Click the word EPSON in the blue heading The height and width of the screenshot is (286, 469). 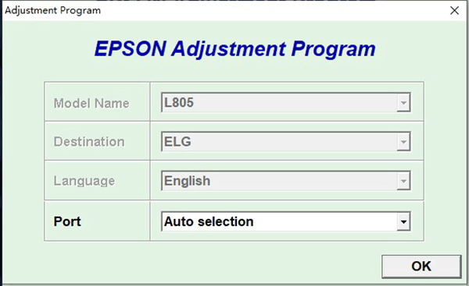[131, 48]
